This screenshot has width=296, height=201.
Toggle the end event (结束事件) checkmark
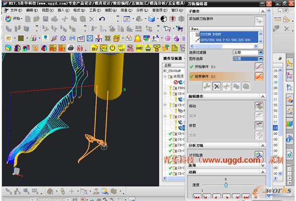(x=192, y=76)
